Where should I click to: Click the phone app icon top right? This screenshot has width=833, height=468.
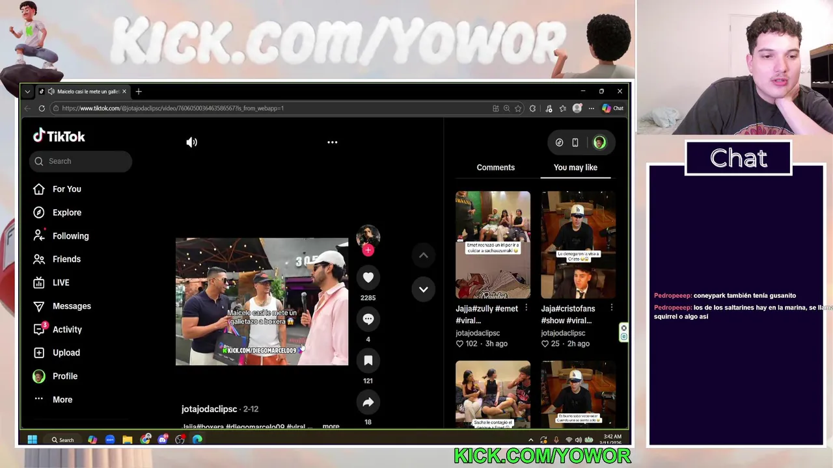(x=575, y=142)
